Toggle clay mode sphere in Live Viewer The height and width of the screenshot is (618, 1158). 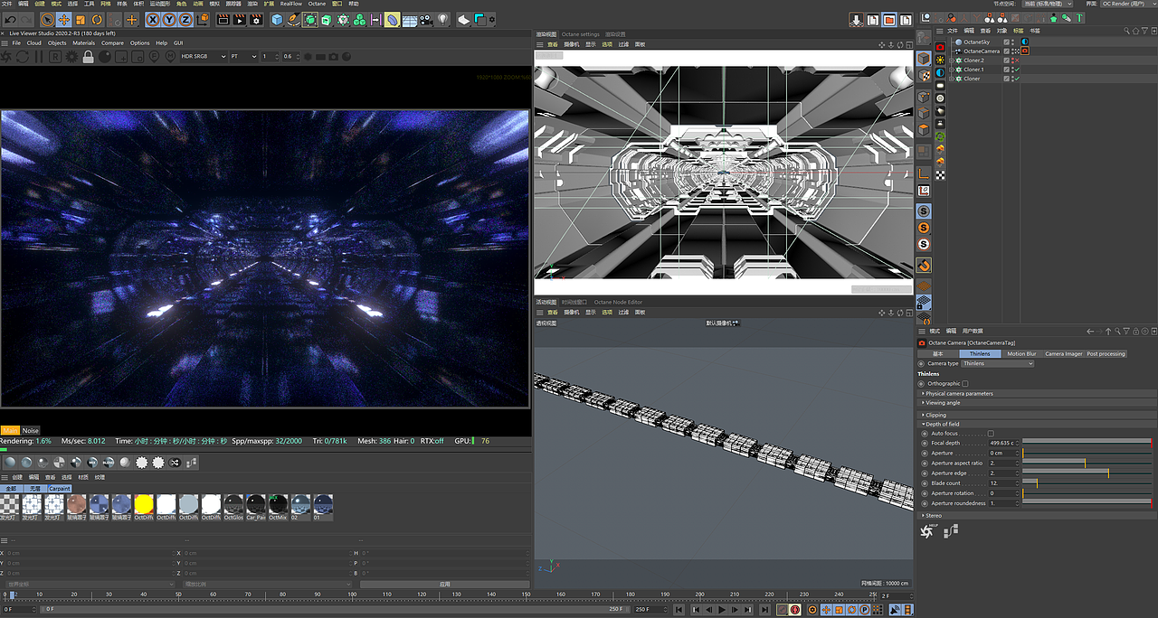click(104, 56)
